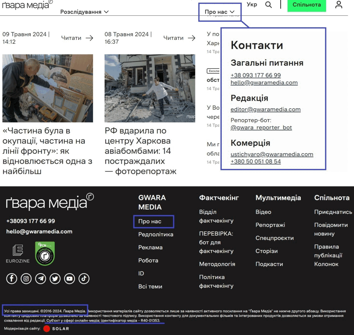This screenshot has width=354, height=335.
Task: Open the TikTok social icon in footer
Action: pyautogui.click(x=84, y=278)
